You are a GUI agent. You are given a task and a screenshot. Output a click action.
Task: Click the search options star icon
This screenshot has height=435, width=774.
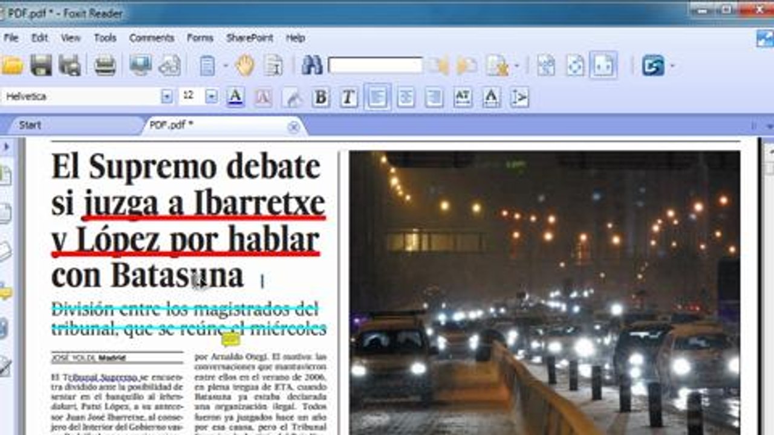[498, 65]
